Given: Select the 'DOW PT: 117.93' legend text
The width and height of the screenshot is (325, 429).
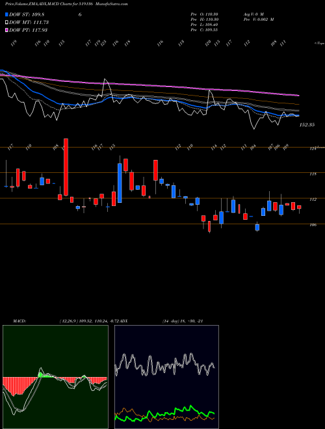Looking at the screenshot, I should 28,30.
